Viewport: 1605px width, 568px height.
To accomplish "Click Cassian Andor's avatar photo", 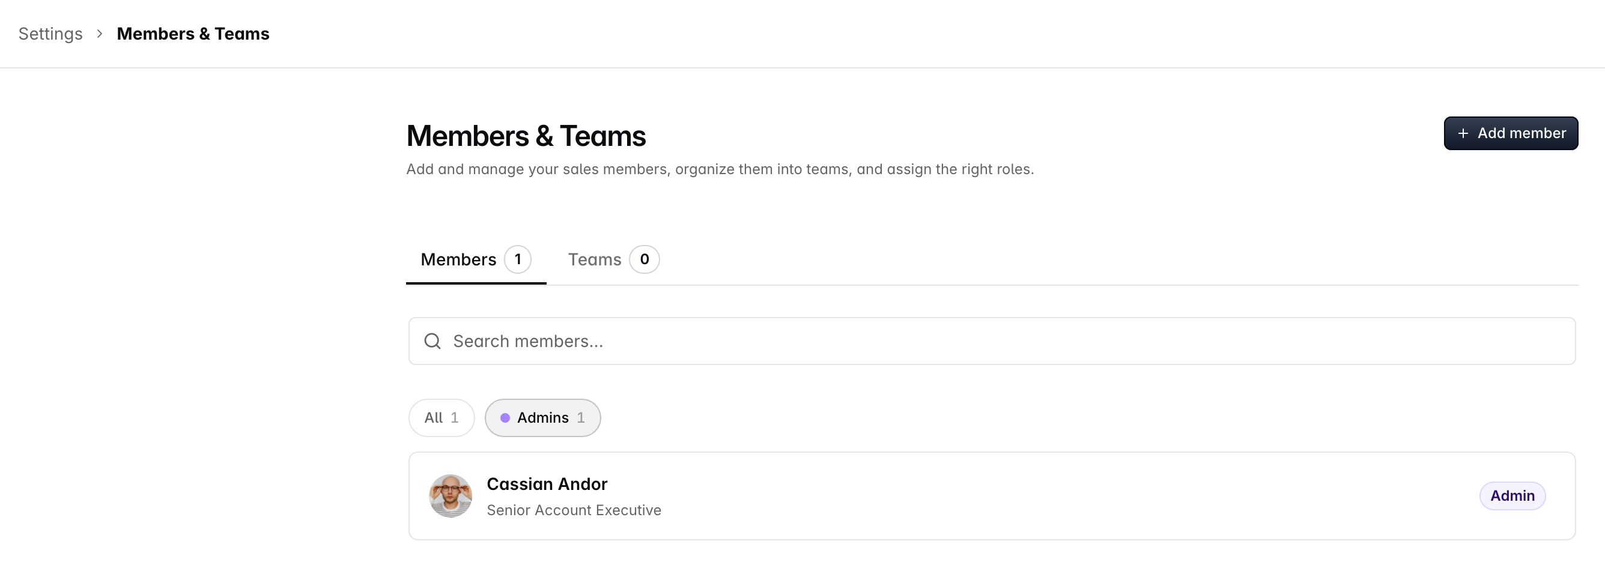I will [x=450, y=496].
